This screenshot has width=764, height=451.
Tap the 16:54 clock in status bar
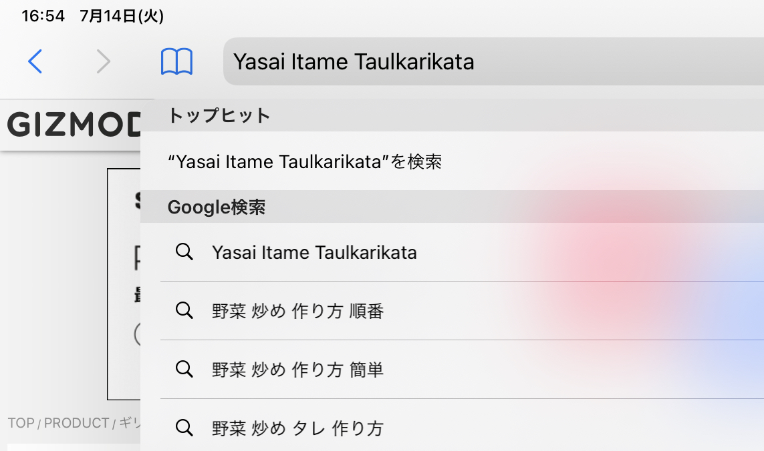tap(43, 16)
